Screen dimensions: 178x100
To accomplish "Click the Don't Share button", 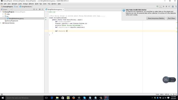I will point(171,18).
